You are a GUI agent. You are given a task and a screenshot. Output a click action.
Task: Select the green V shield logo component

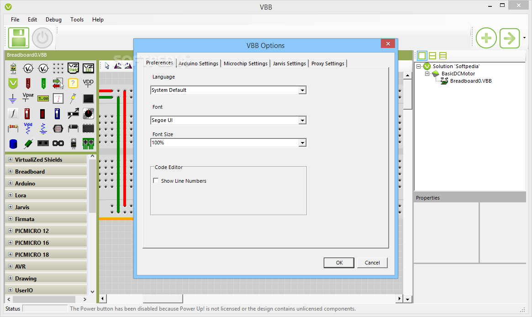(x=12, y=83)
